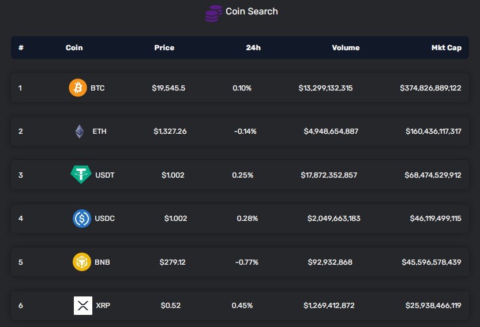Click USDT market cap $68,474,529,912

pyautogui.click(x=433, y=175)
